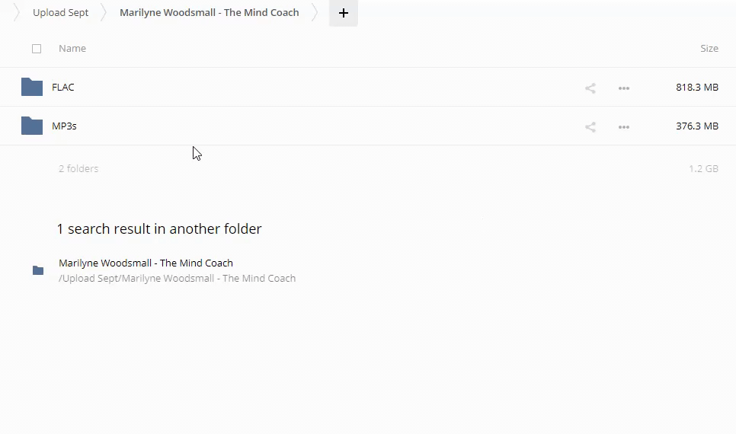This screenshot has width=736, height=434.
Task: Click the 376.3 MB size of MP3s
Action: (x=696, y=126)
